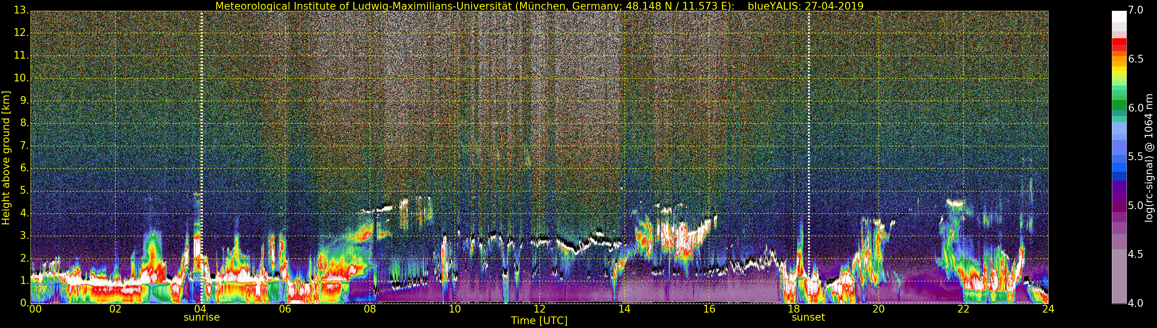The height and width of the screenshot is (328, 1157).
Task: Click the colorbar label 'log(rc-signal) @ 1064 nm'
Action: (x=1149, y=158)
